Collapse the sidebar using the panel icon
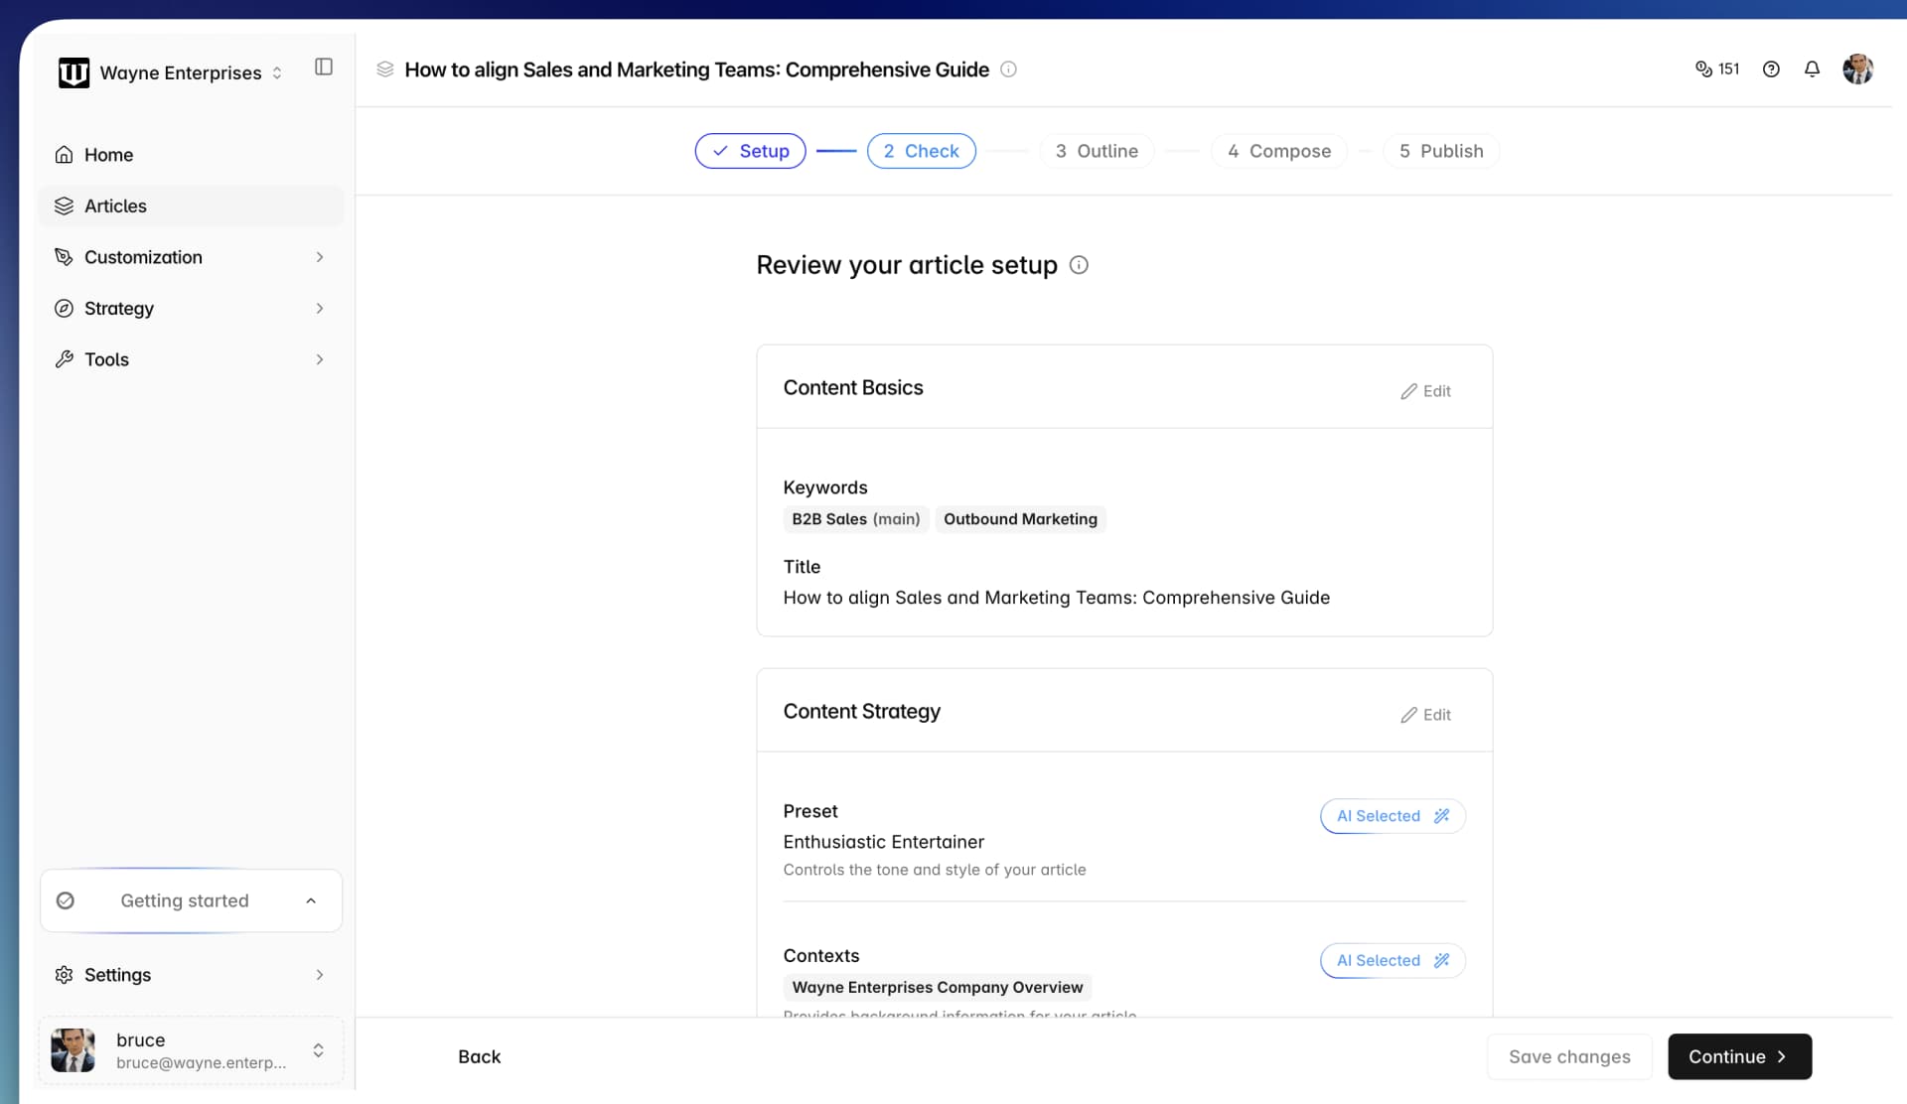The height and width of the screenshot is (1104, 1907). coord(323,67)
